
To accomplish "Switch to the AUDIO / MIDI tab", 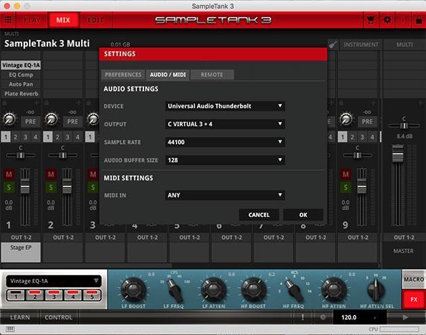I will [x=168, y=75].
